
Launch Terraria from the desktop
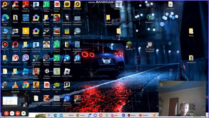tap(77, 31)
